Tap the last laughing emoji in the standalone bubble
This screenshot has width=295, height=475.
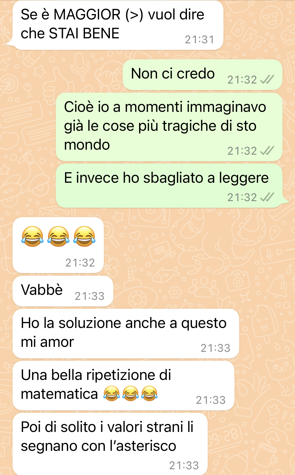(x=84, y=236)
